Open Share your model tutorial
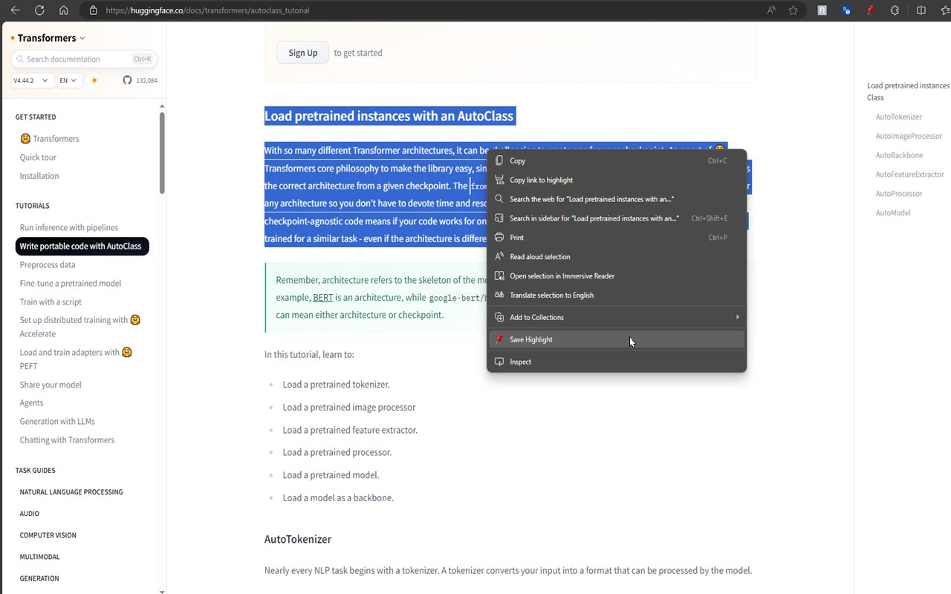The image size is (951, 594). tap(51, 385)
